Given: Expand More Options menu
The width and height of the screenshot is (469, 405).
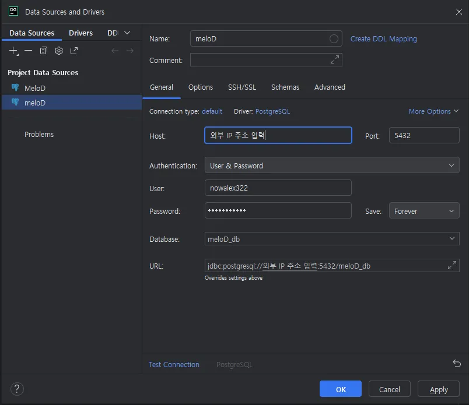Looking at the screenshot, I should click(x=433, y=111).
